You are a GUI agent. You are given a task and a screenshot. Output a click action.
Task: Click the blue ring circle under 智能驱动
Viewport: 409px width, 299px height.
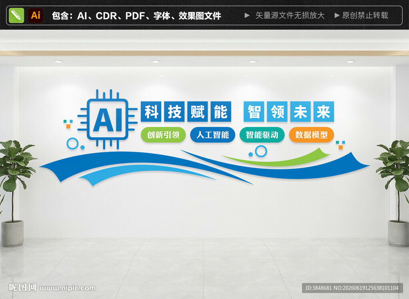coord(261,151)
